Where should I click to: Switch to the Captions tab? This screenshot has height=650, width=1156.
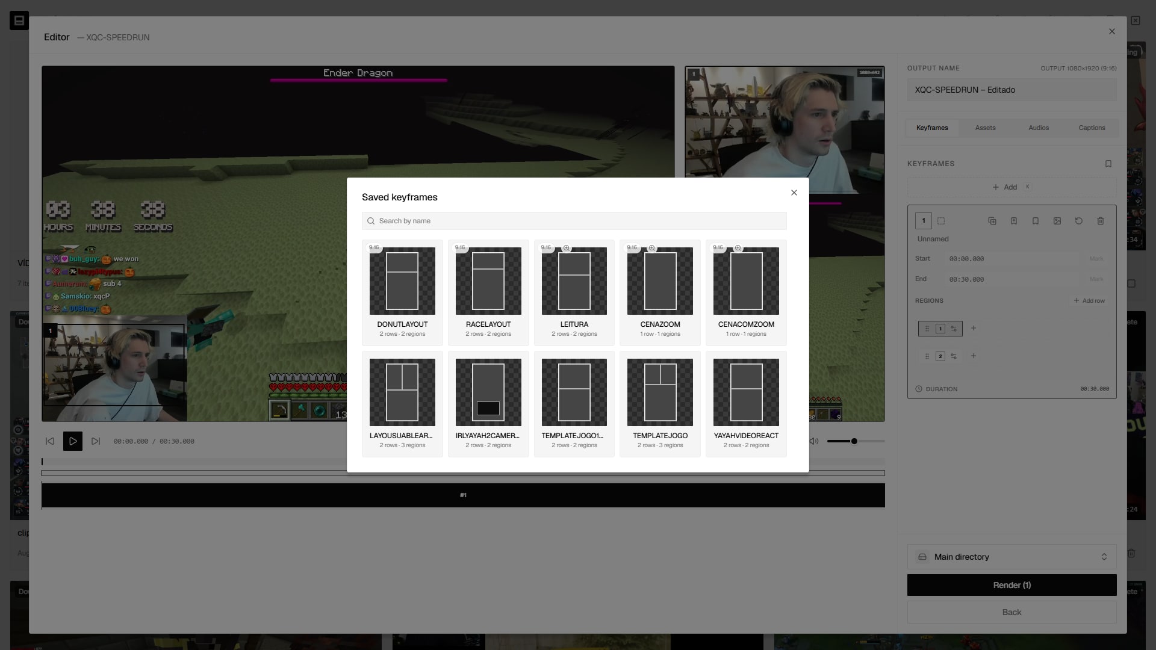(1092, 128)
